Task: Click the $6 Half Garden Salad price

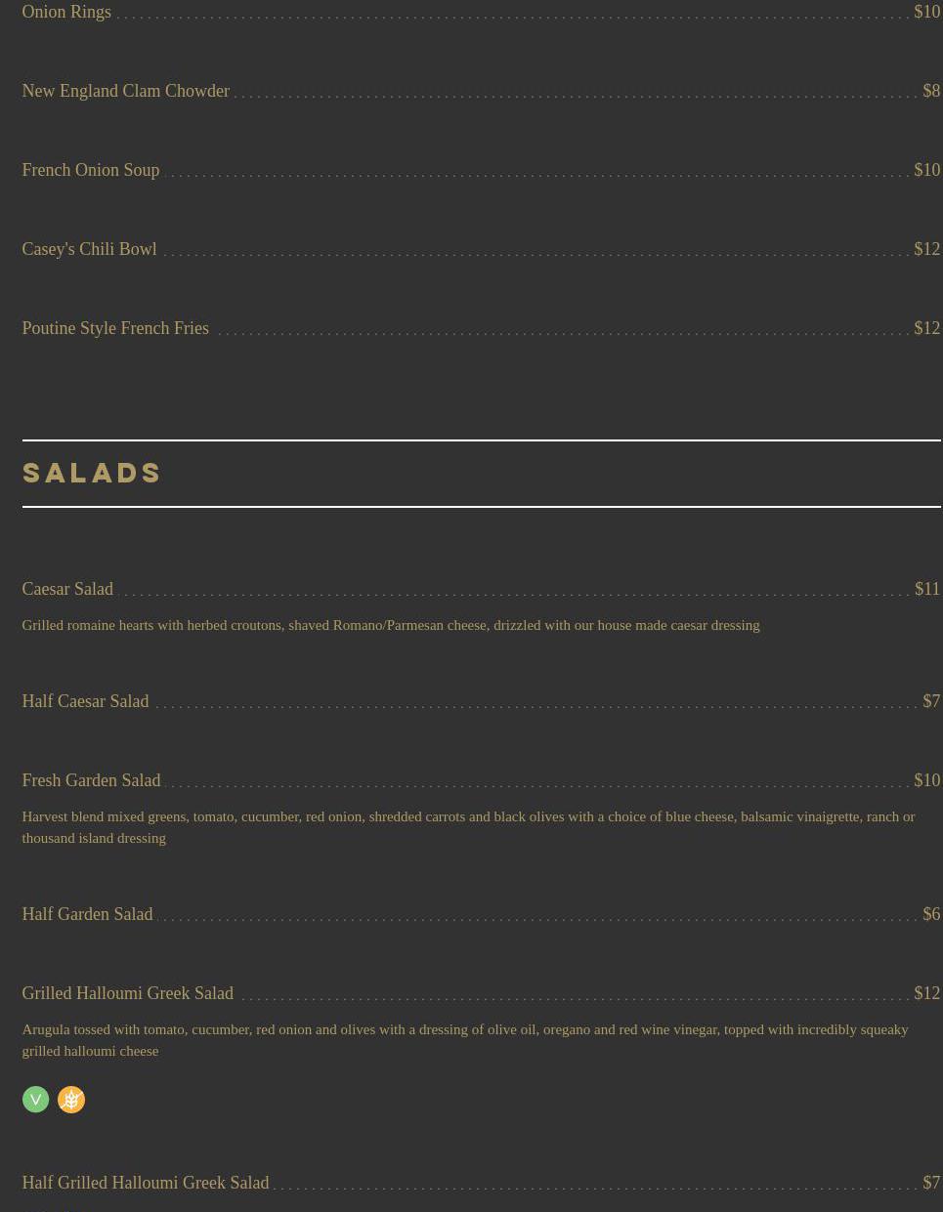Action: coord(931,914)
